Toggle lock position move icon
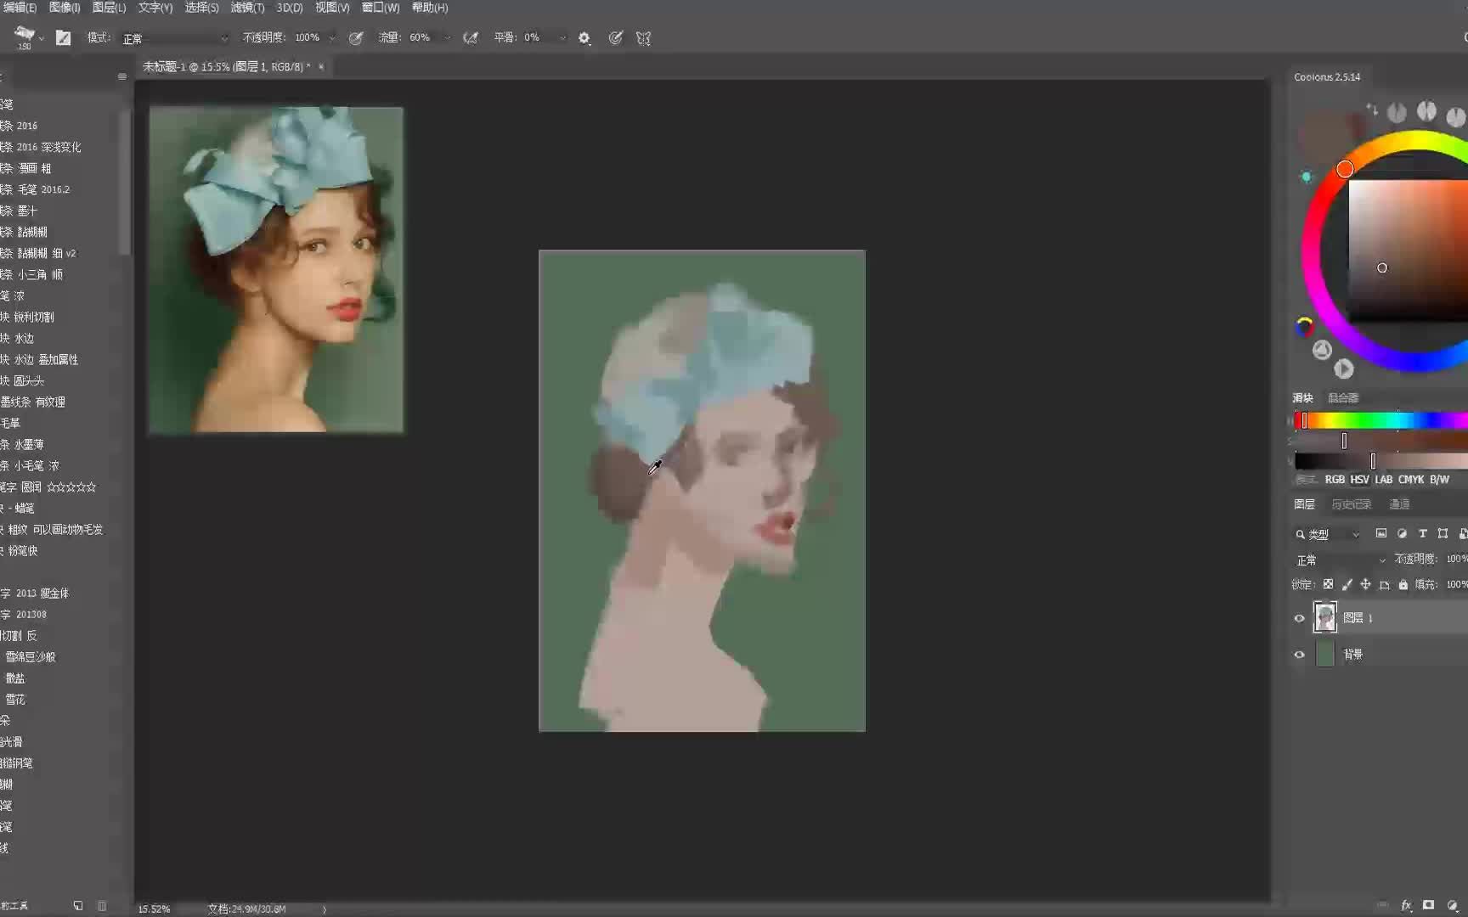This screenshot has height=917, width=1468. (x=1365, y=584)
